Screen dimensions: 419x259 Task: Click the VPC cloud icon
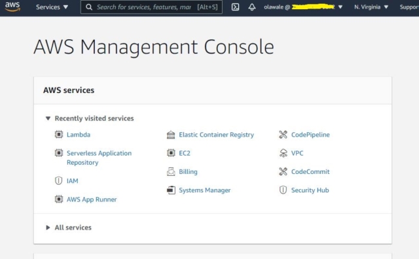[283, 153]
